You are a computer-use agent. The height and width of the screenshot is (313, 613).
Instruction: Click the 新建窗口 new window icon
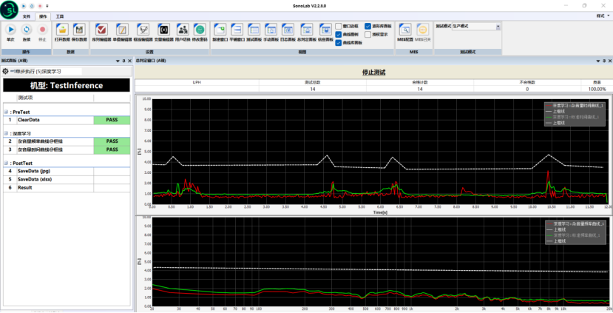tap(221, 29)
